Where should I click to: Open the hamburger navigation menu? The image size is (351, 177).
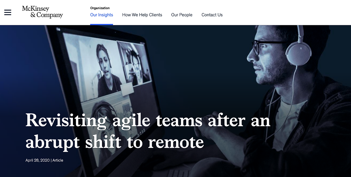[x=8, y=12]
